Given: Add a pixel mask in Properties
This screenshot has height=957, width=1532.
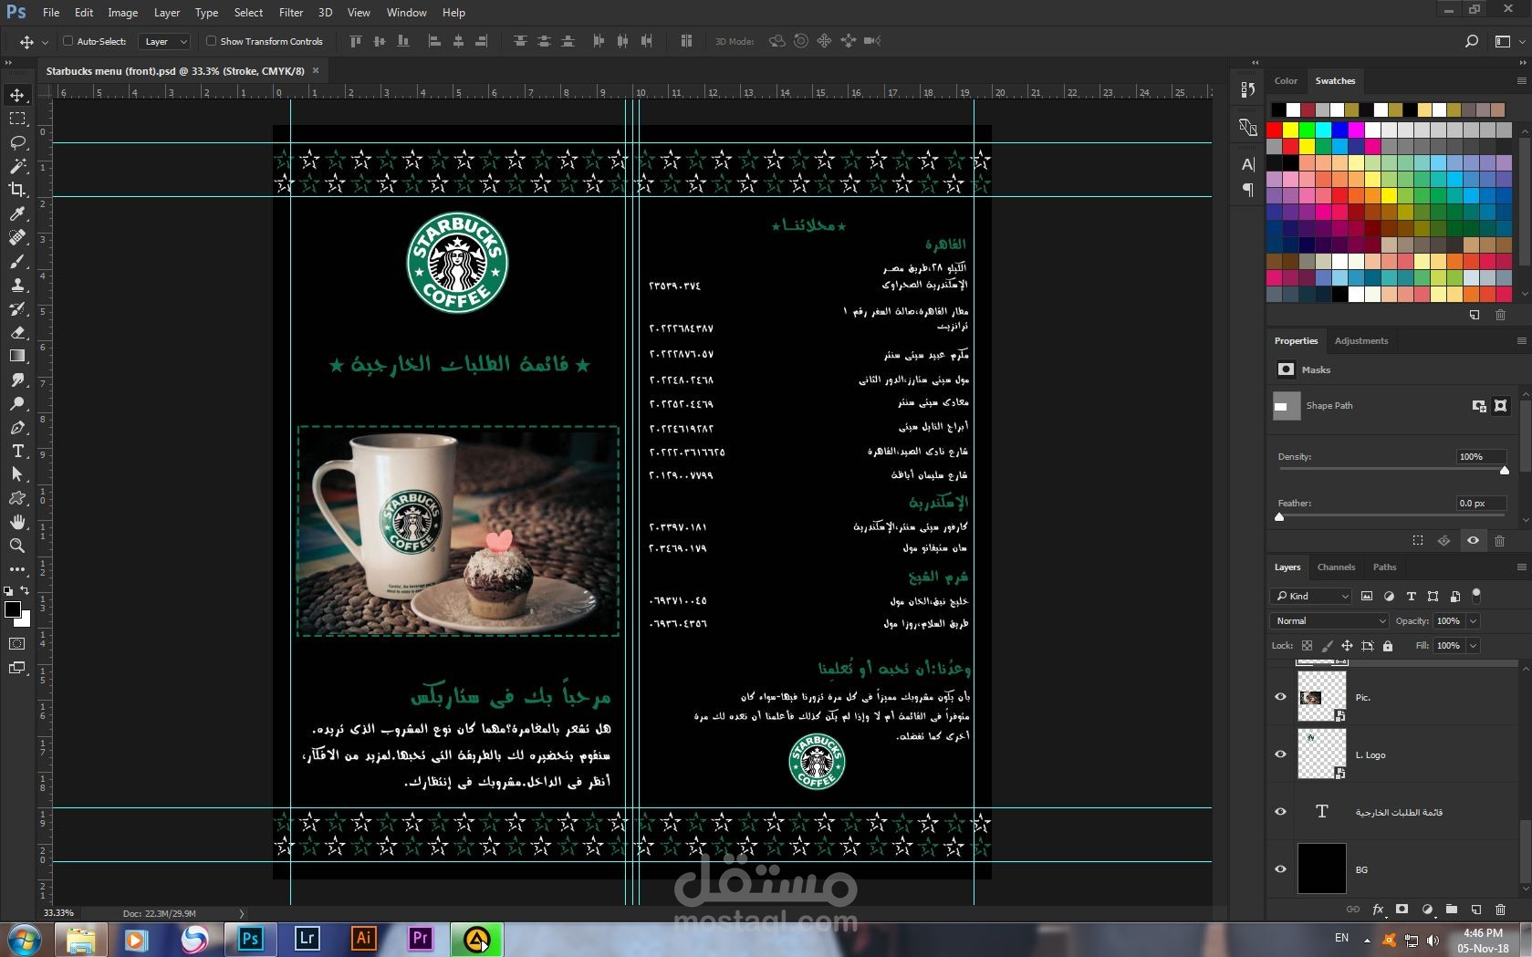Looking at the screenshot, I should [1478, 406].
